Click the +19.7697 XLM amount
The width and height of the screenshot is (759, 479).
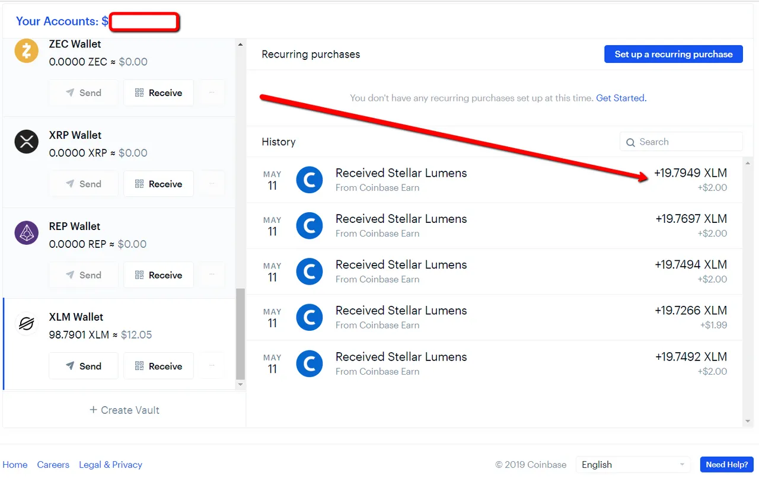pos(691,219)
